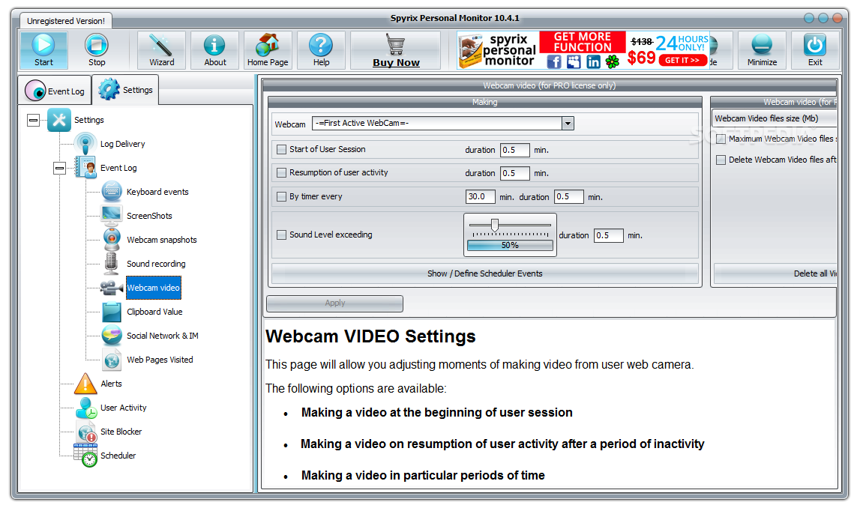This screenshot has height=508, width=860.
Task: Click the Stop monitoring icon
Action: pos(97,44)
